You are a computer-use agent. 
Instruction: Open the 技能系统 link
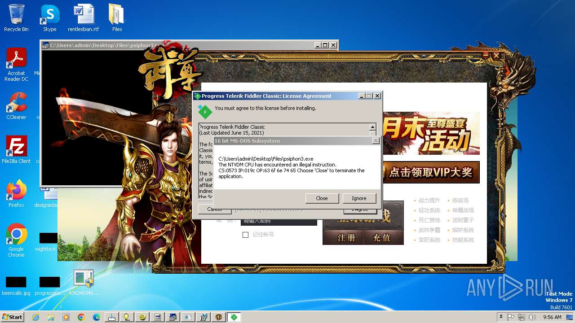point(463,240)
